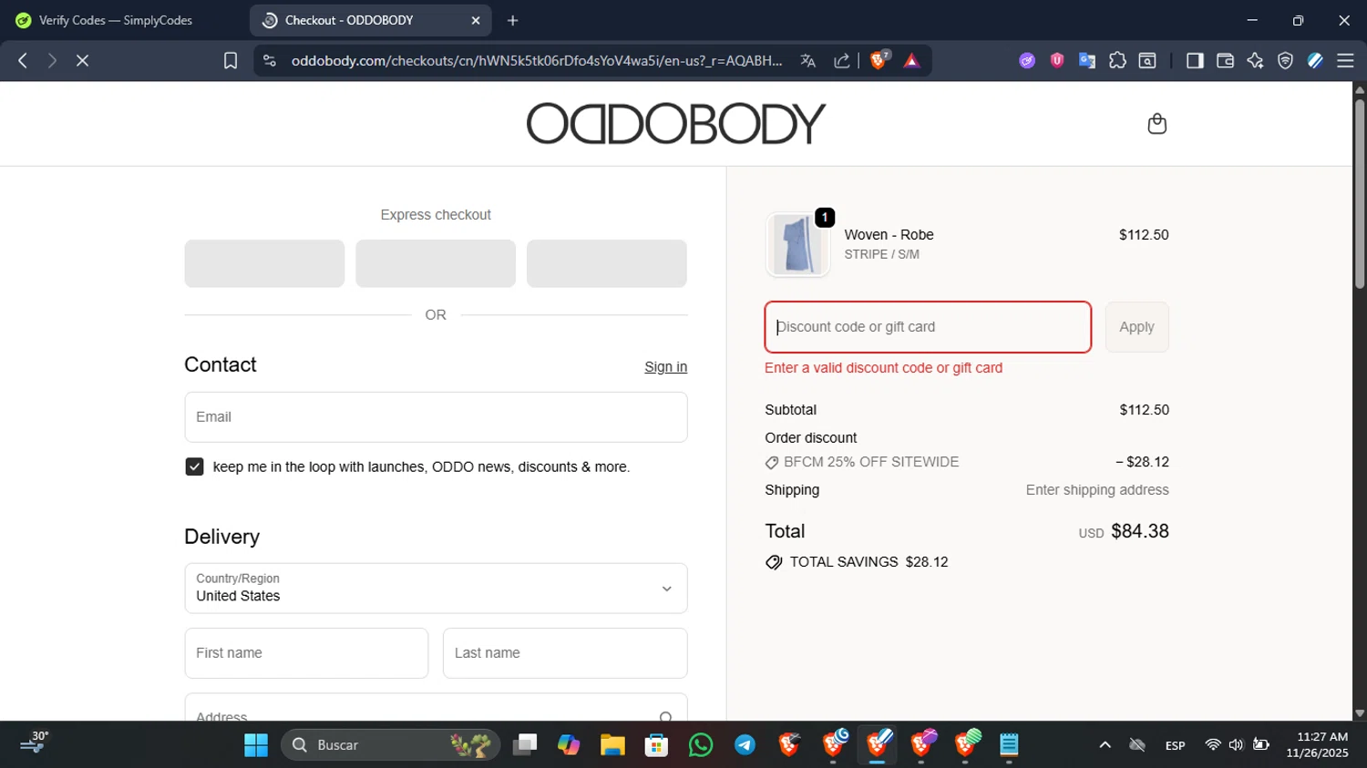Open the Brave Wallet icon
The image size is (1367, 768).
click(1225, 60)
